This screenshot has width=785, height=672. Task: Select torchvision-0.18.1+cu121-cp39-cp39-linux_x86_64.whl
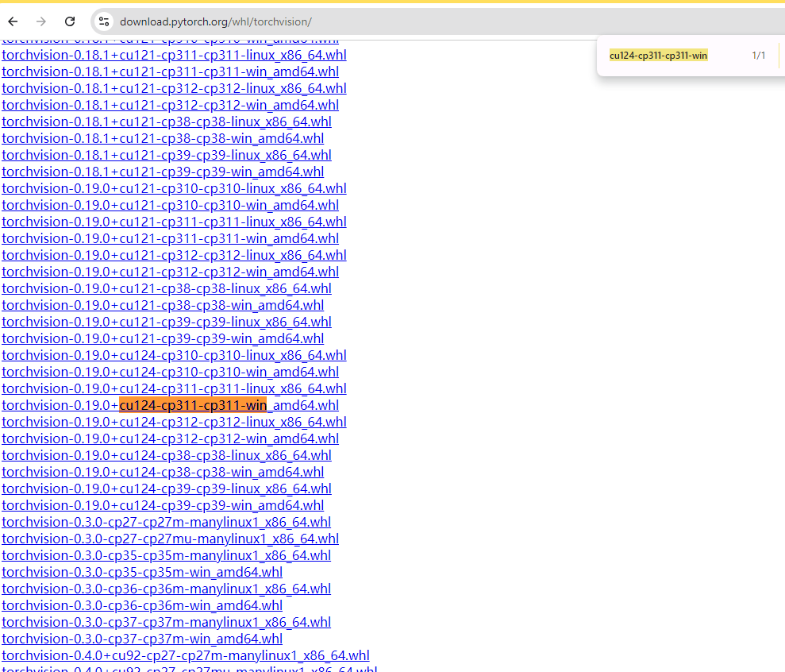(167, 156)
